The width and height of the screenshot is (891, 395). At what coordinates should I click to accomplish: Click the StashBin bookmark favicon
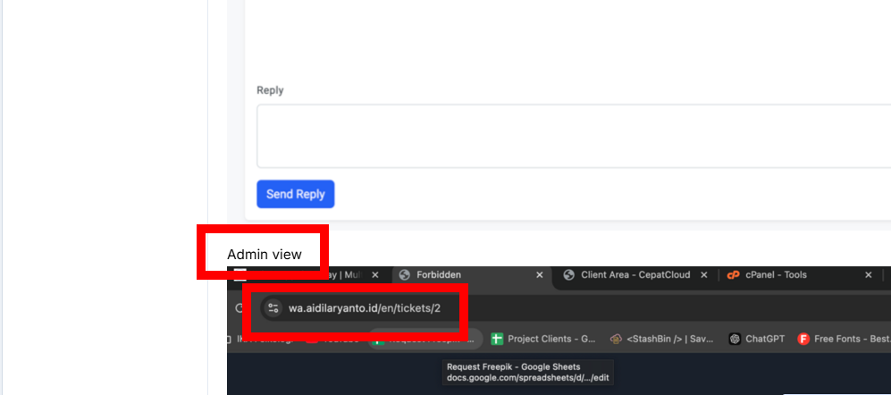point(616,339)
